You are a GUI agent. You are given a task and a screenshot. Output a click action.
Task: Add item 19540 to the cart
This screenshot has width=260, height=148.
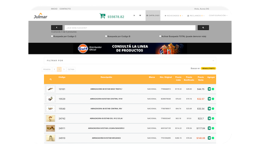209,108
